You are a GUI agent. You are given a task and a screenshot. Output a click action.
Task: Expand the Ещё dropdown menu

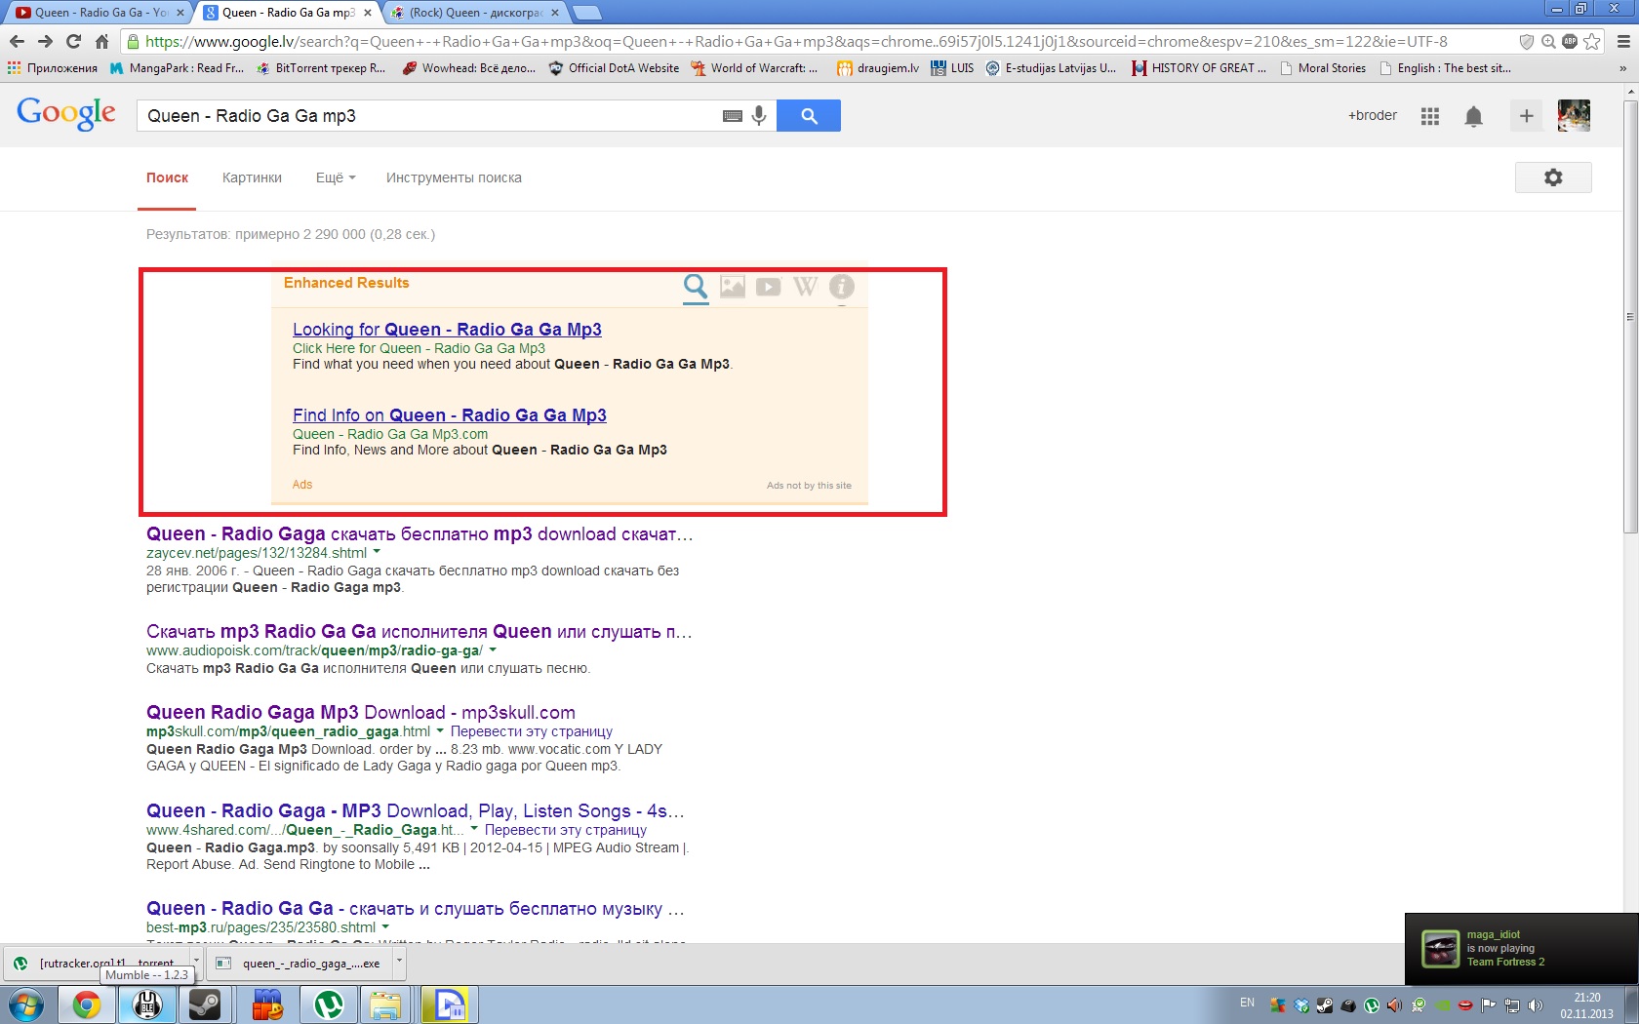(336, 177)
